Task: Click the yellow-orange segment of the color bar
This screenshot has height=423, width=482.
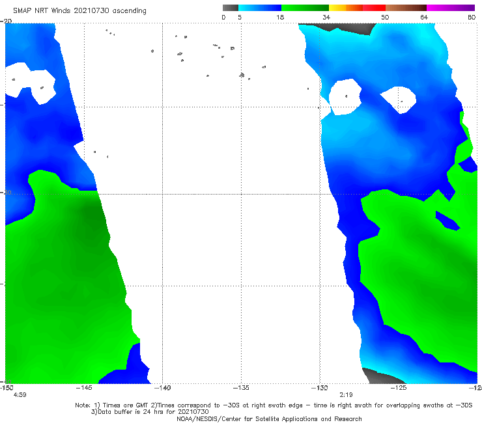Action: point(346,8)
